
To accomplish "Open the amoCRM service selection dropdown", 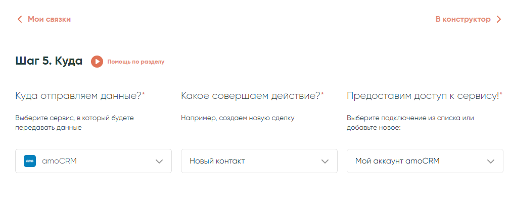I will tap(94, 161).
